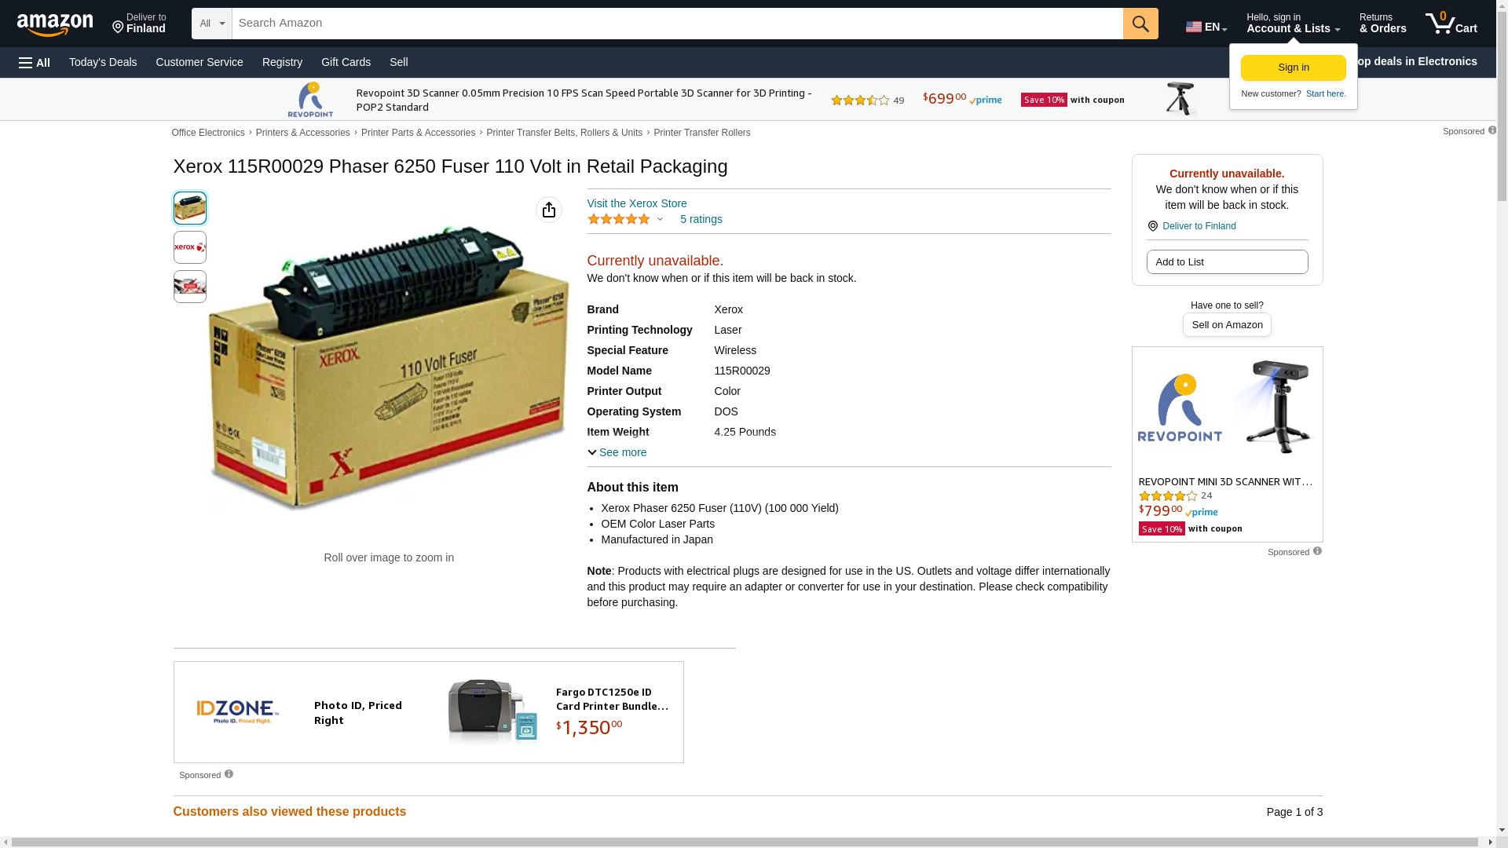This screenshot has width=1508, height=848.
Task: Expand See more product details
Action: (617, 452)
